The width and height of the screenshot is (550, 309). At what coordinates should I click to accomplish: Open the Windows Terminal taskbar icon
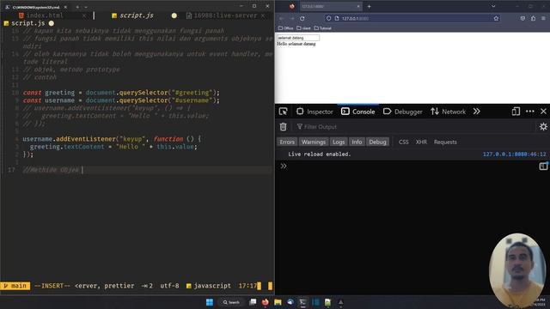click(x=302, y=302)
